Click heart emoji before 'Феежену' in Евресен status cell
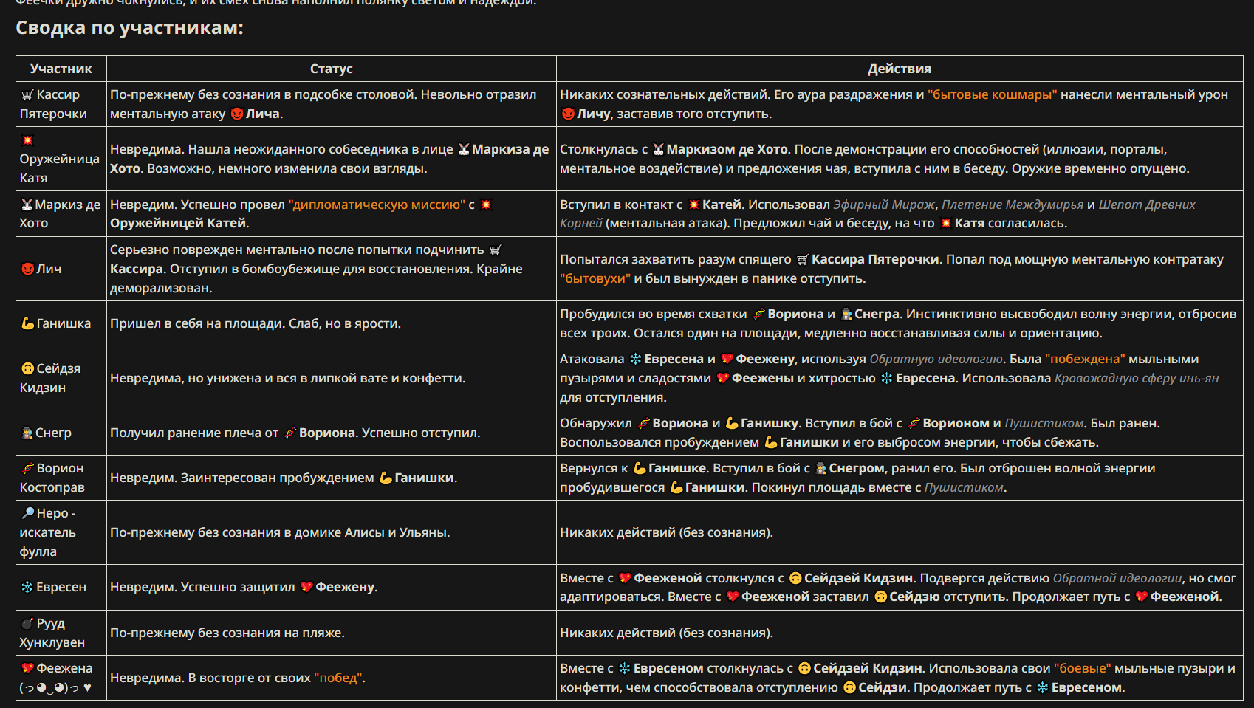The height and width of the screenshot is (708, 1254). point(306,587)
